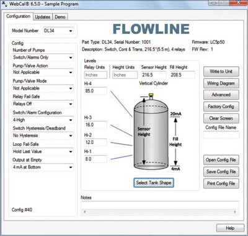Click the Select Tank Shape button
The height and width of the screenshot is (236, 248).
(x=154, y=183)
